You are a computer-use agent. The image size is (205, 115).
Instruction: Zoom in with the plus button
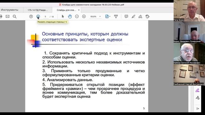[84, 16]
